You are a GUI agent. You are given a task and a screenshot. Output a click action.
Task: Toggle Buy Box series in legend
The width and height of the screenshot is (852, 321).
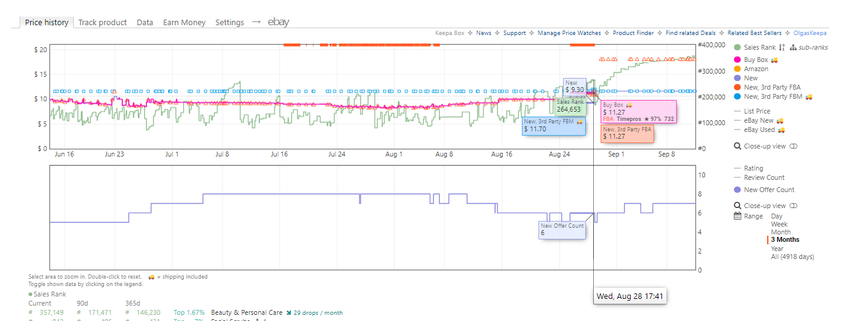(757, 60)
